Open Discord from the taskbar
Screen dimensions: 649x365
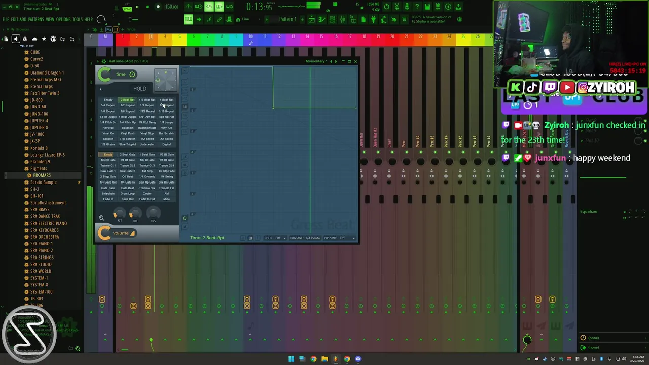tap(358, 359)
